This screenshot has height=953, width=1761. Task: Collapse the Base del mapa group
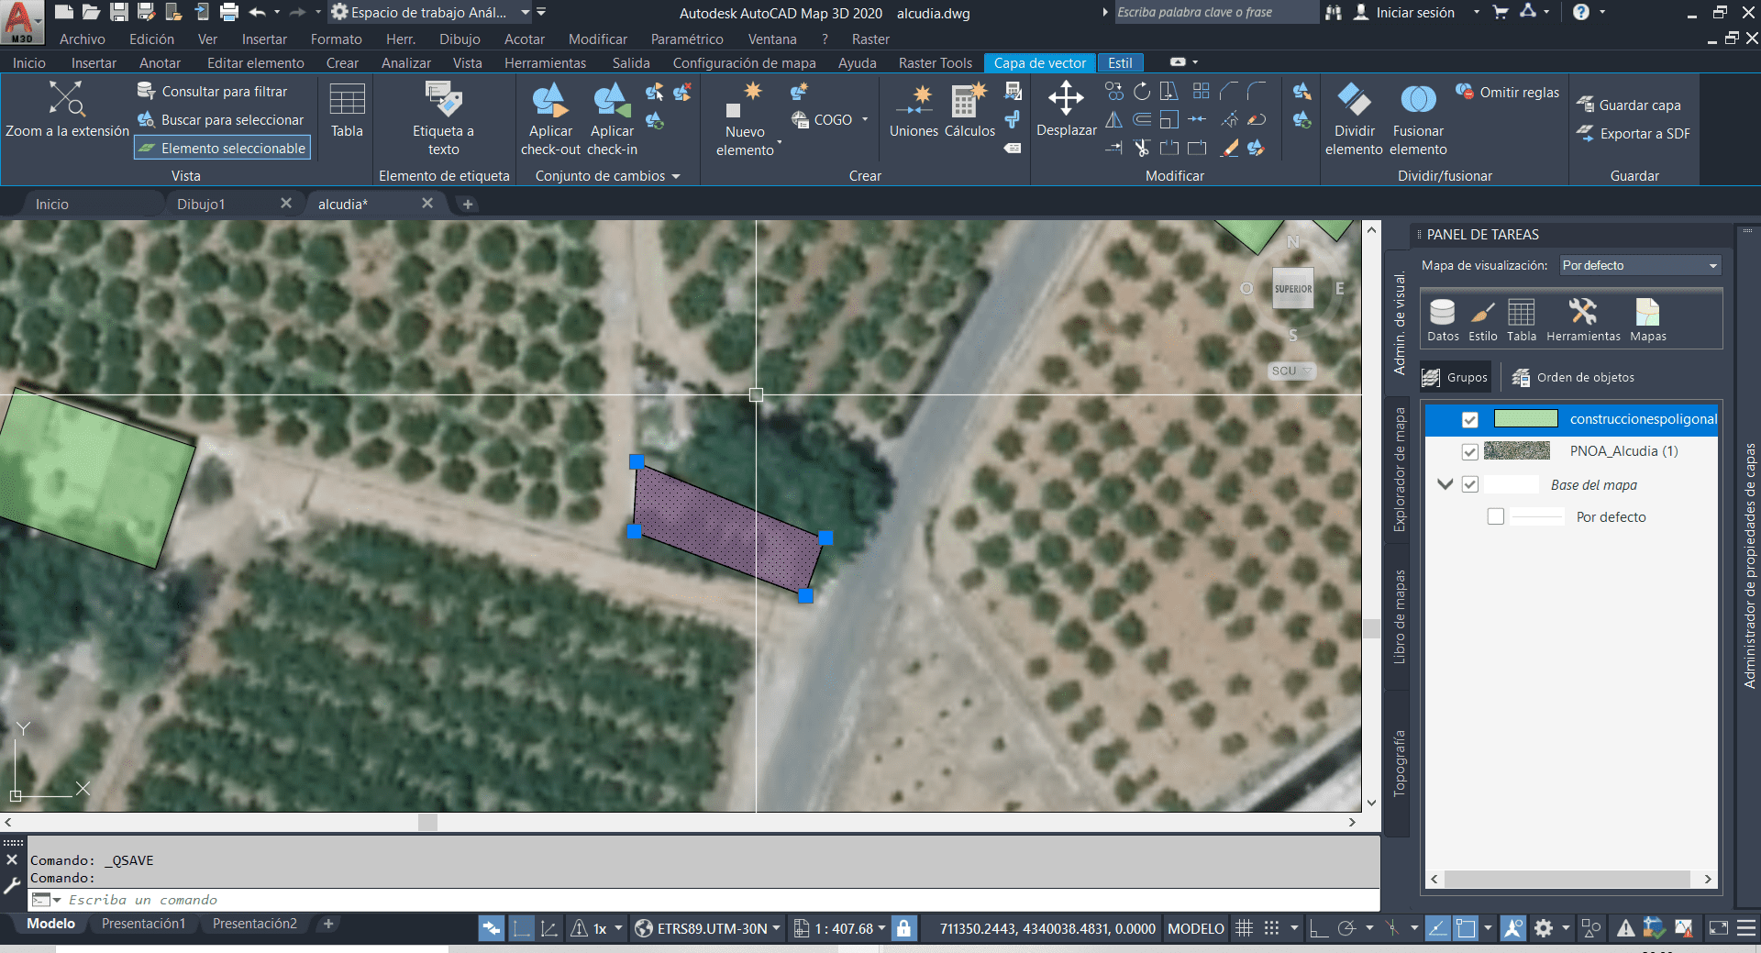pos(1446,484)
